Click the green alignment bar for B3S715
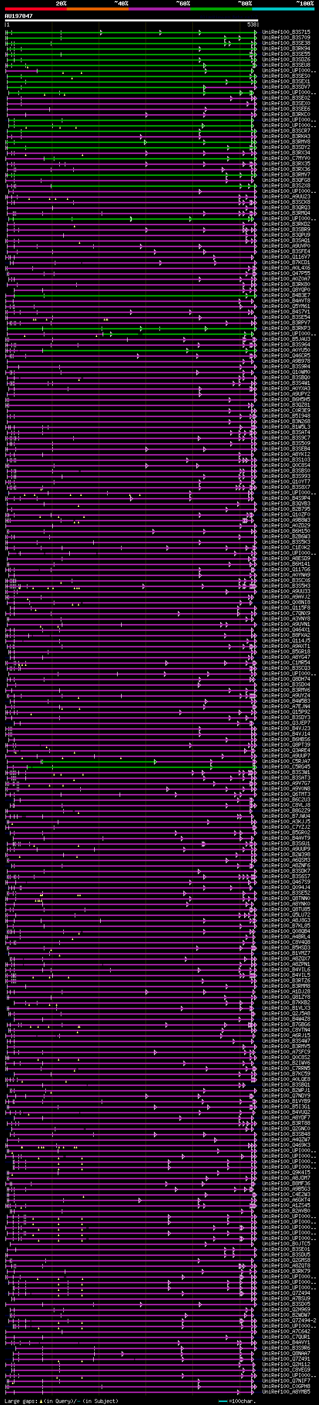319x1405 pixels. coord(131,33)
